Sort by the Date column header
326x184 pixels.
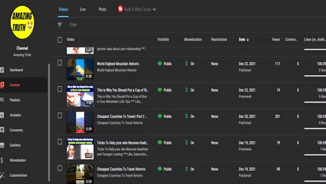click(242, 39)
